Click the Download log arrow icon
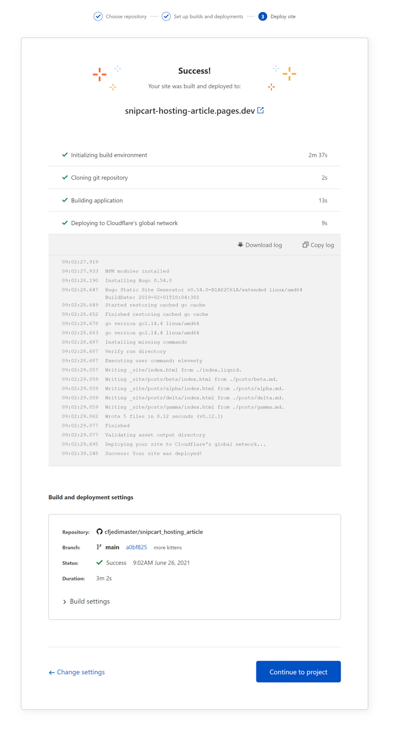Viewport: 408px width, 741px height. coord(240,245)
